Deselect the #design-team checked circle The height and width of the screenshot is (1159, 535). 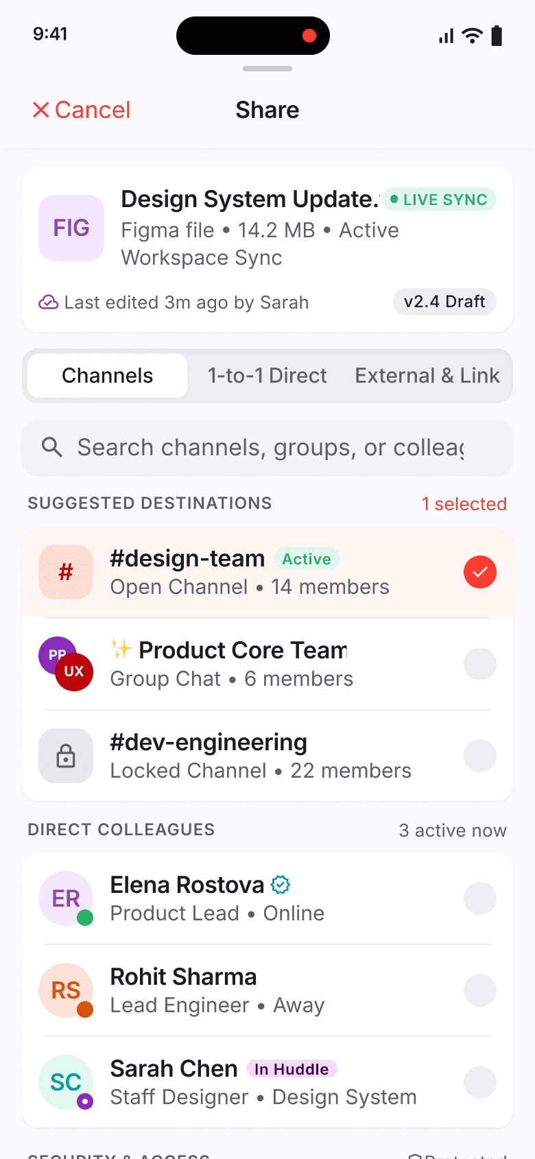pos(480,572)
